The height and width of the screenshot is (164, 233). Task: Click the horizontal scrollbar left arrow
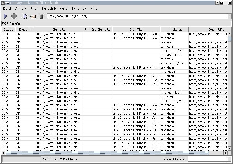(3, 152)
